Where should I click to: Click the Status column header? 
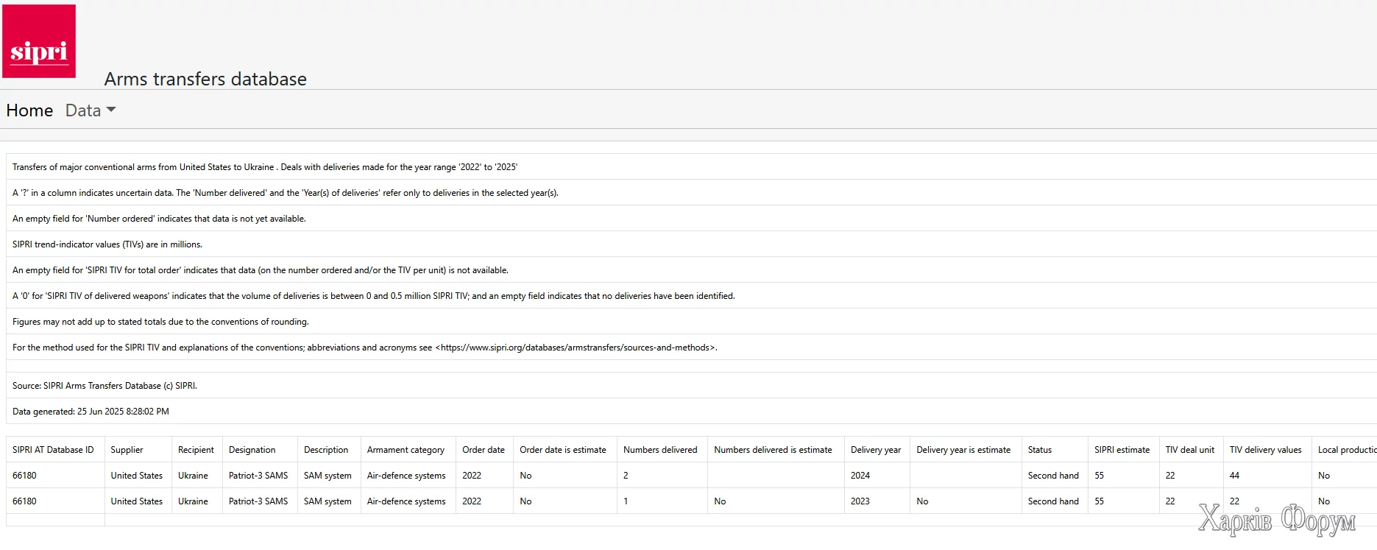click(1040, 450)
